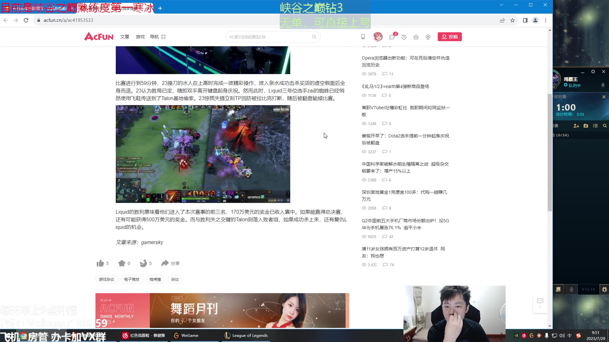Viewport: 609px width, 342px height.
Task: Open the AcFun grid navigation menu
Action: point(163,37)
